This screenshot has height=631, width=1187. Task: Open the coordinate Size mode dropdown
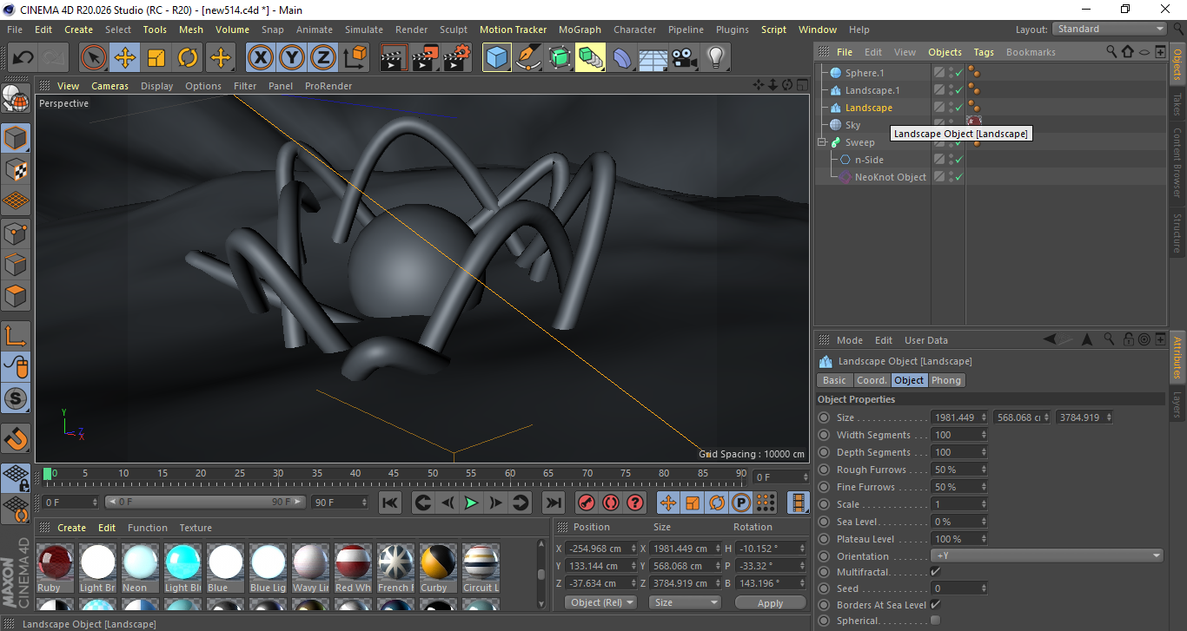686,602
